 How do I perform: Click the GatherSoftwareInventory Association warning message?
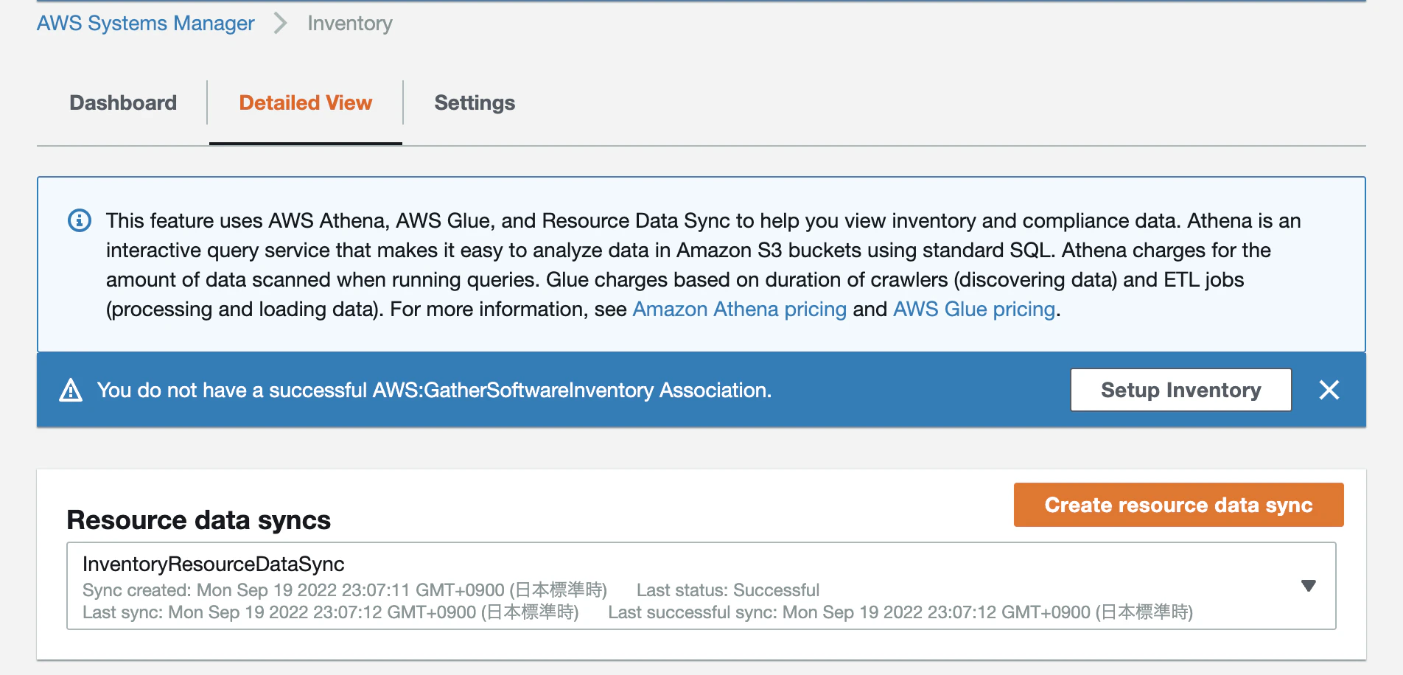(x=434, y=390)
